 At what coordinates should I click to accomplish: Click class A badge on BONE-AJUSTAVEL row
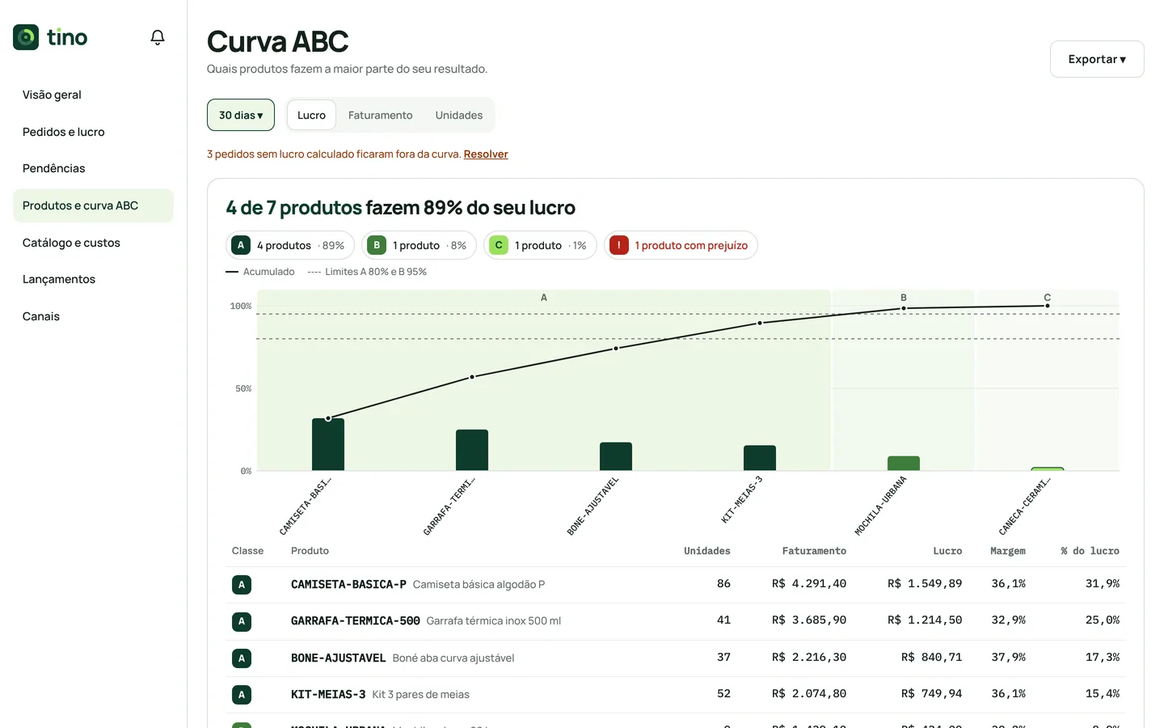pyautogui.click(x=242, y=658)
